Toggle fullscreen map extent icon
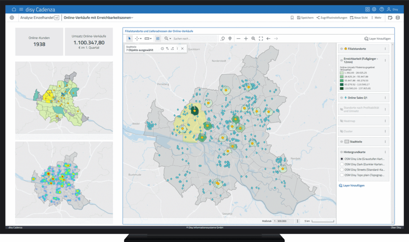The image size is (409, 242). (x=261, y=39)
